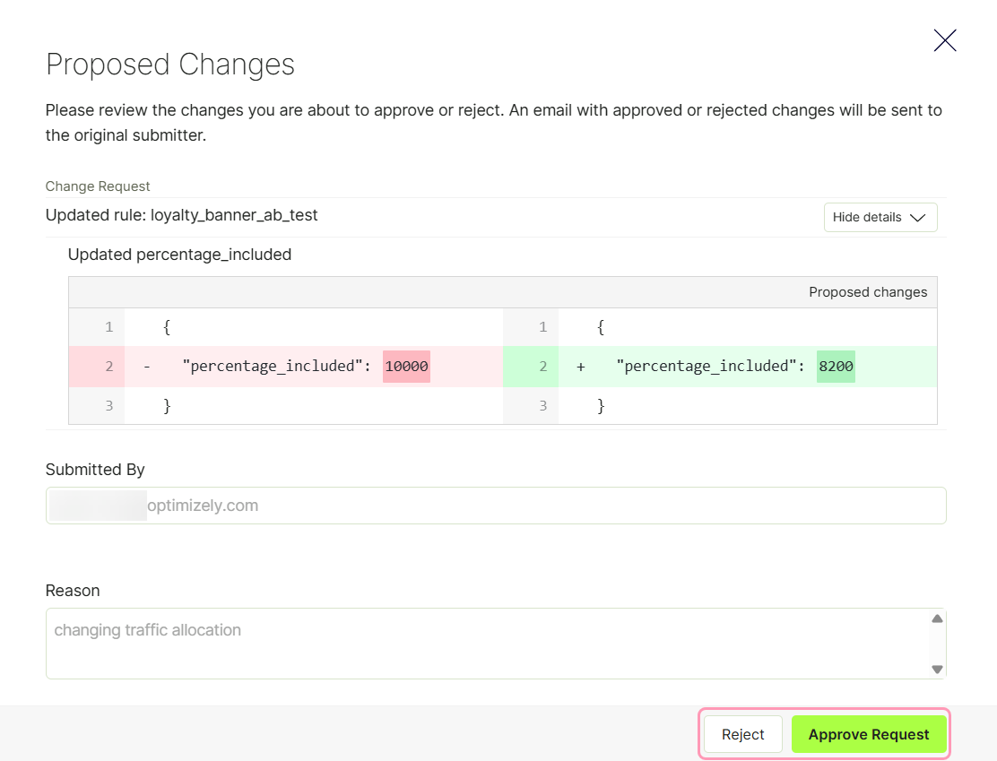
Task: Approve the change request
Action: 869,734
